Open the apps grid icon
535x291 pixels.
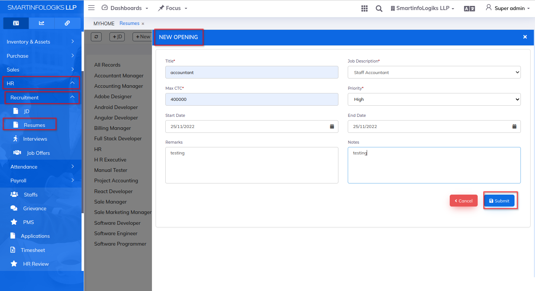pos(364,9)
